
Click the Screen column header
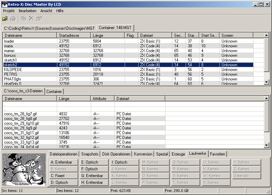point(236,35)
